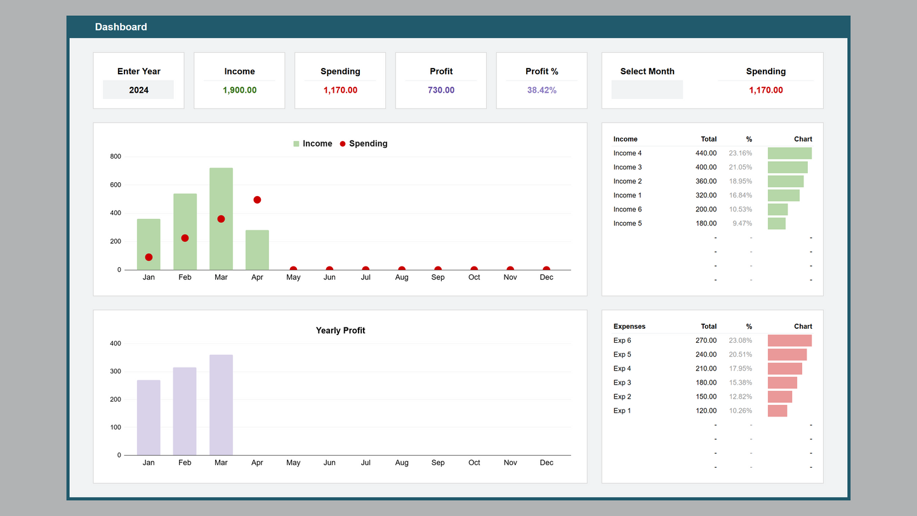Click the February income bar
Image resolution: width=917 pixels, height=516 pixels.
point(185,232)
